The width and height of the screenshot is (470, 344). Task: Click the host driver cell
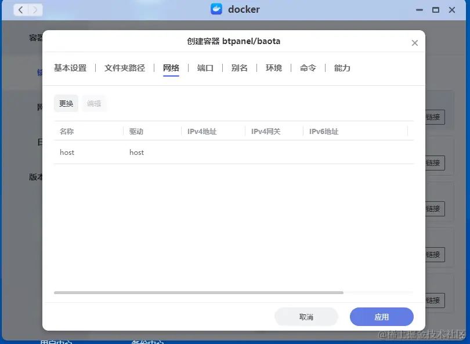[x=137, y=152]
